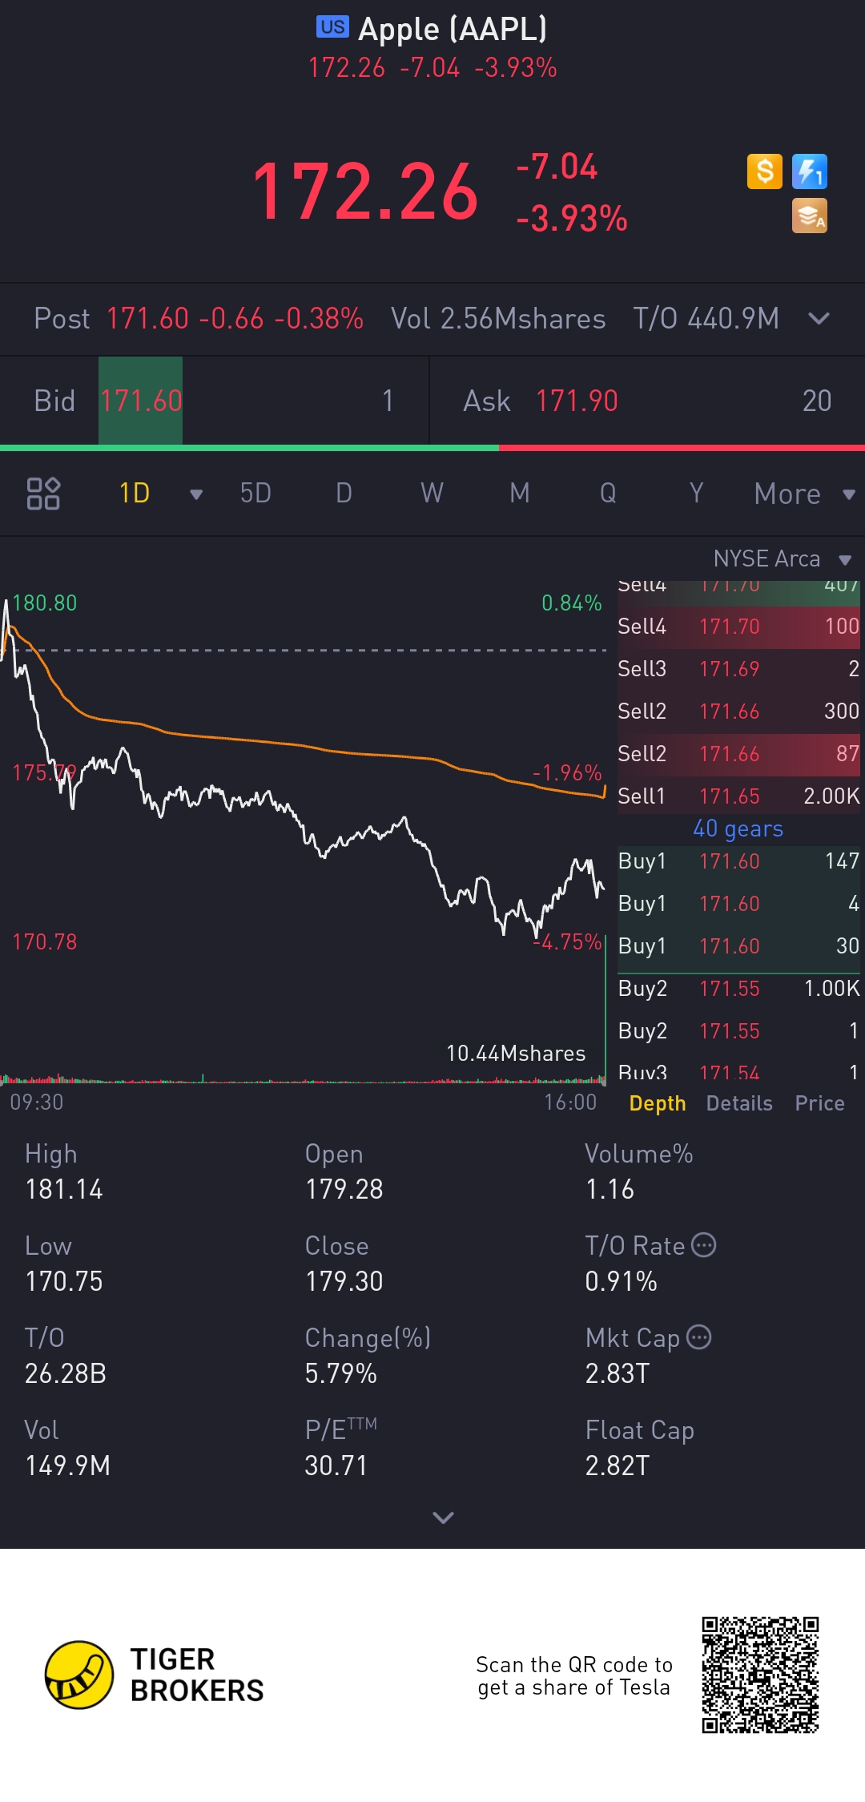Tap the Bid price 171.60

pos(141,401)
